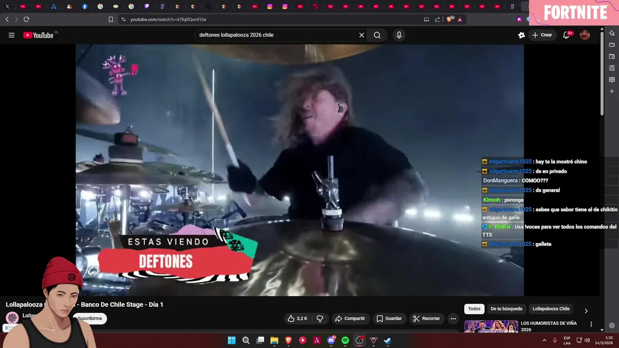
Task: Go back with browser back arrow
Action: point(7,19)
